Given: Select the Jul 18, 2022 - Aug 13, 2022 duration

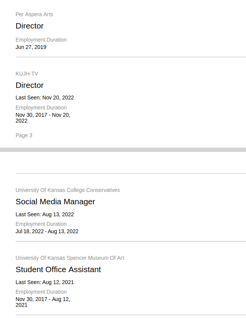Looking at the screenshot, I should pyautogui.click(x=47, y=231).
